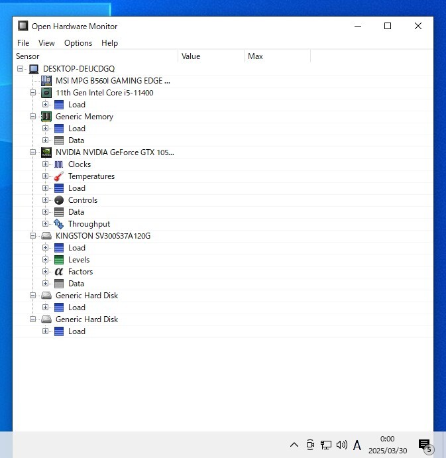Open the Options menu
Viewport: 446px width, 458px height.
(x=78, y=43)
